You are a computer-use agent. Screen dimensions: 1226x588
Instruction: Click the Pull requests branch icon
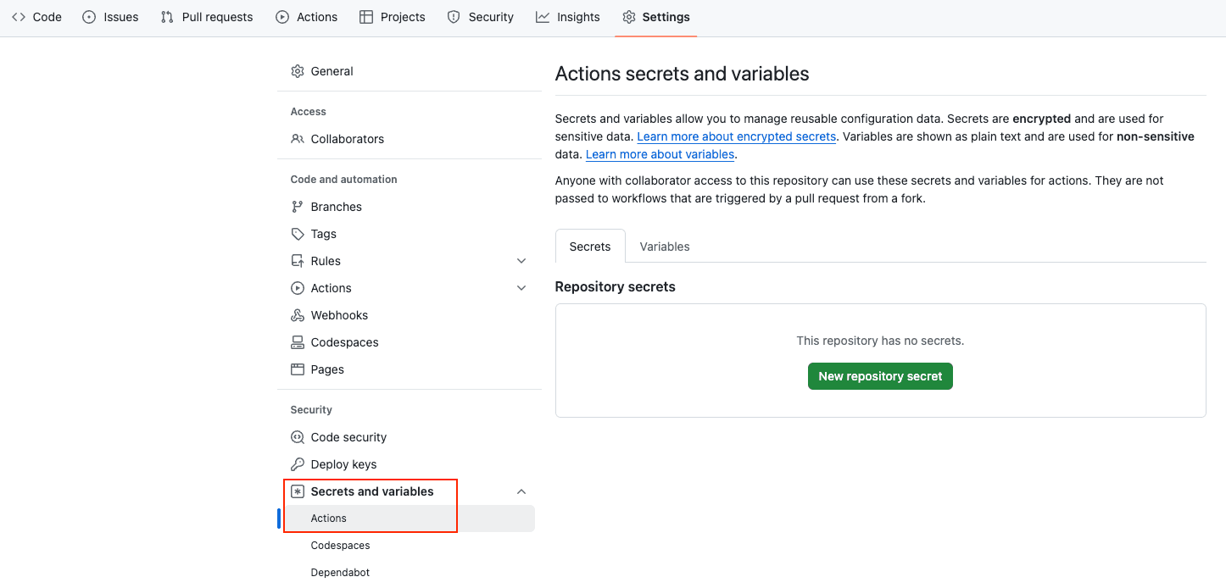[167, 17]
